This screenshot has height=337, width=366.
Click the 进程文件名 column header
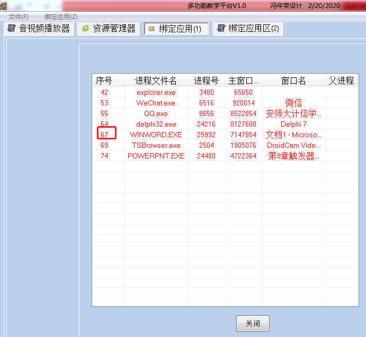(x=156, y=81)
